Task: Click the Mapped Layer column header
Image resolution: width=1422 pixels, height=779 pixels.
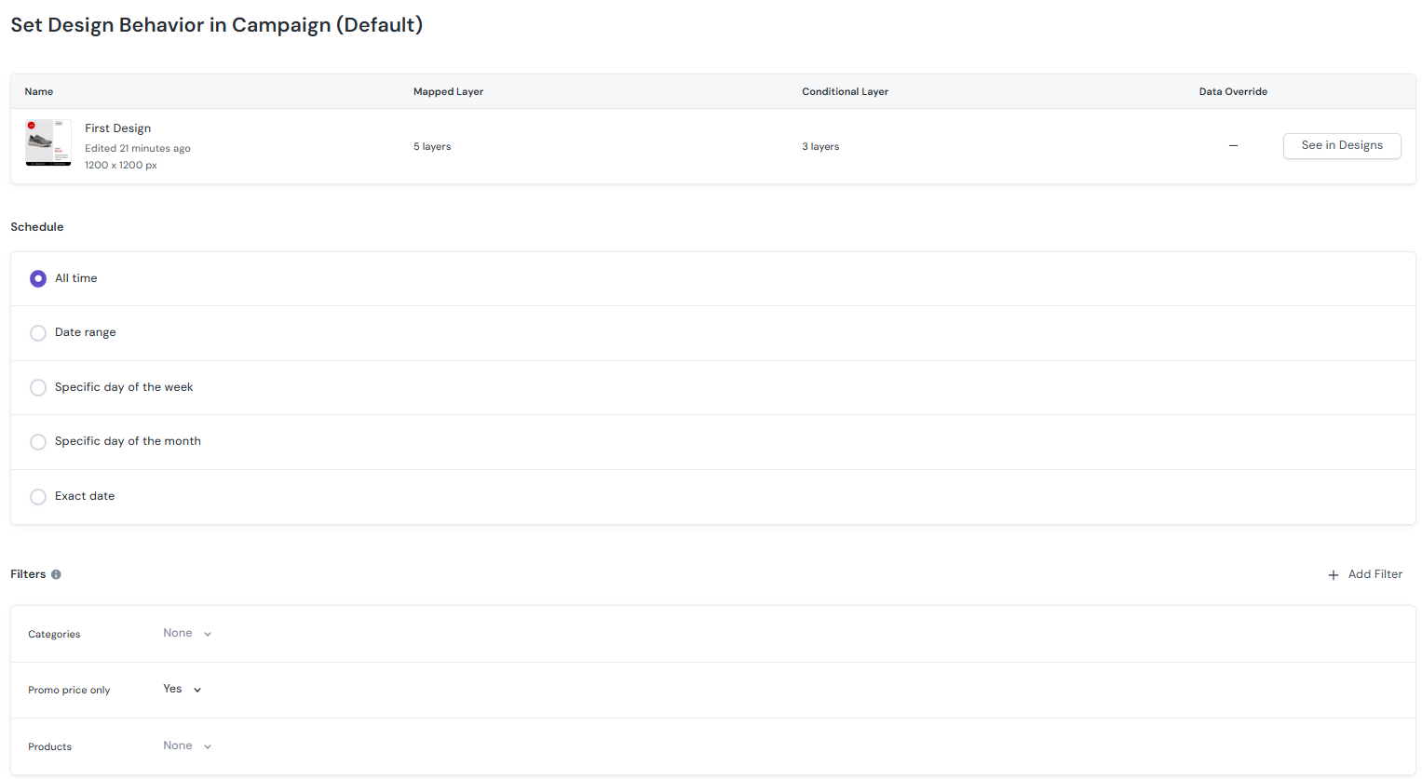Action: (x=448, y=91)
